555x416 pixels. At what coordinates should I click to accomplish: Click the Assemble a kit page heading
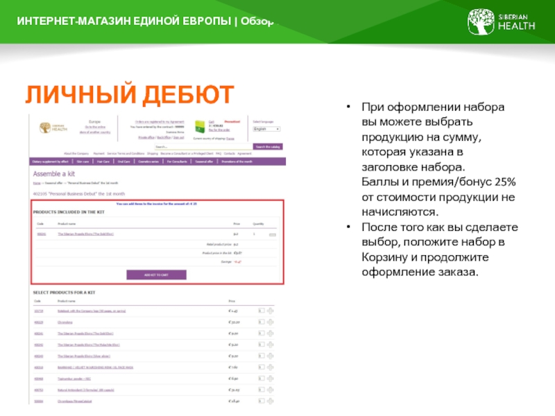pos(54,174)
